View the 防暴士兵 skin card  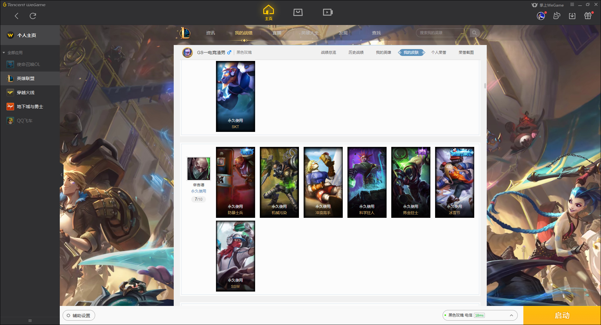coord(235,182)
